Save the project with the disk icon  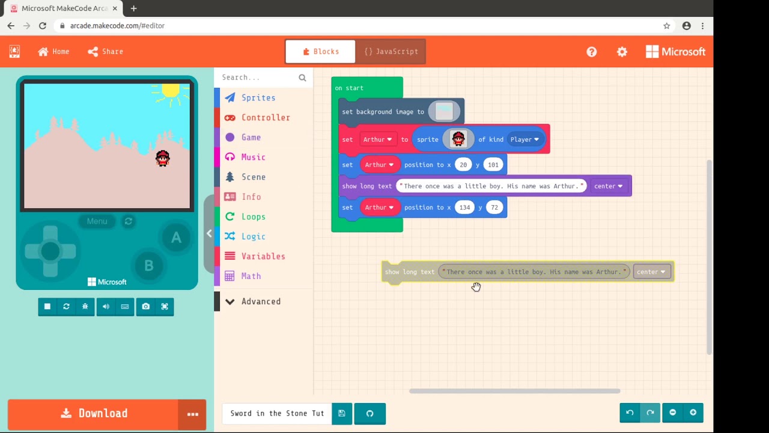[342, 414]
